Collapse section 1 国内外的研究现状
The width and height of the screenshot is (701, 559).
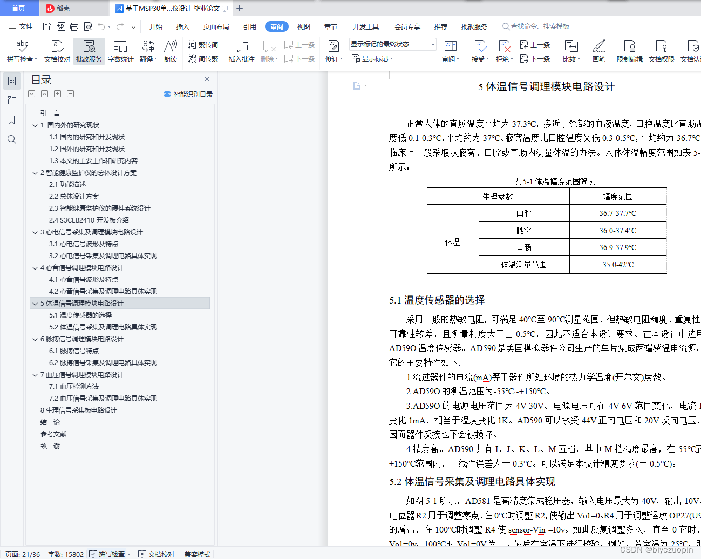(x=35, y=125)
